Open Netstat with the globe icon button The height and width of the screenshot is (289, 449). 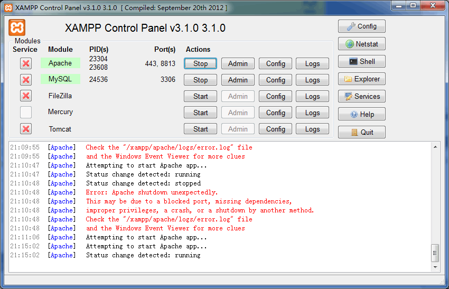click(x=362, y=44)
